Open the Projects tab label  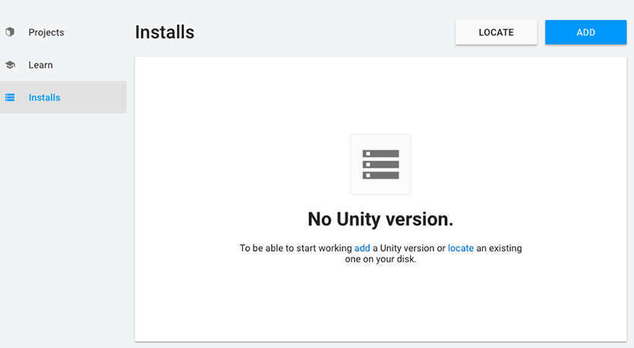pos(46,33)
